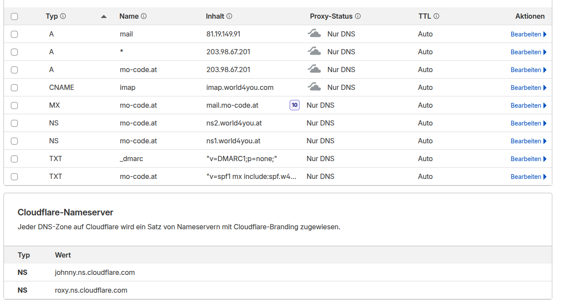
Task: Click the info icon beside Name header
Action: 144,16
